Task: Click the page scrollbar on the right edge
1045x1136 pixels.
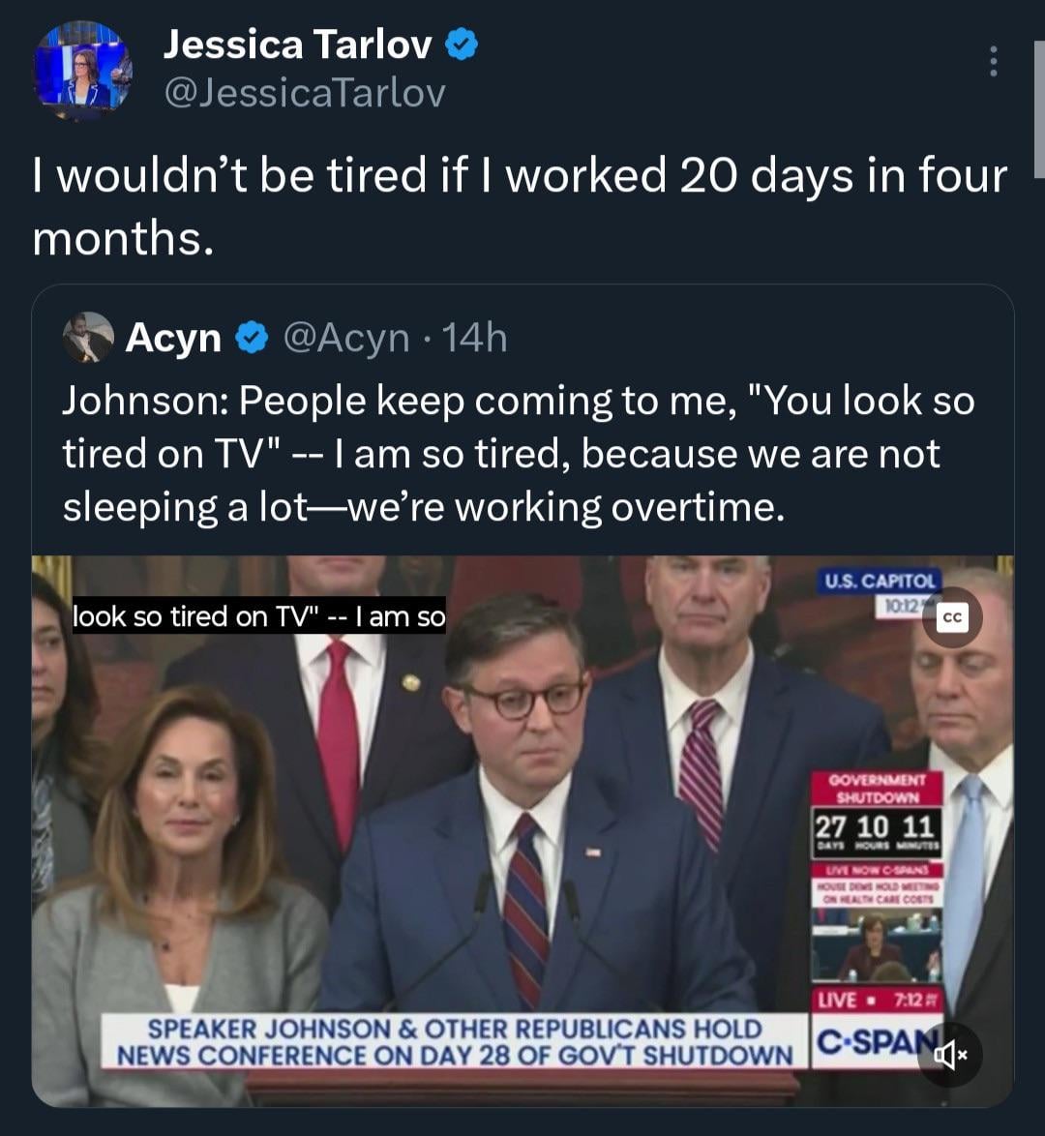Action: [x=1038, y=106]
